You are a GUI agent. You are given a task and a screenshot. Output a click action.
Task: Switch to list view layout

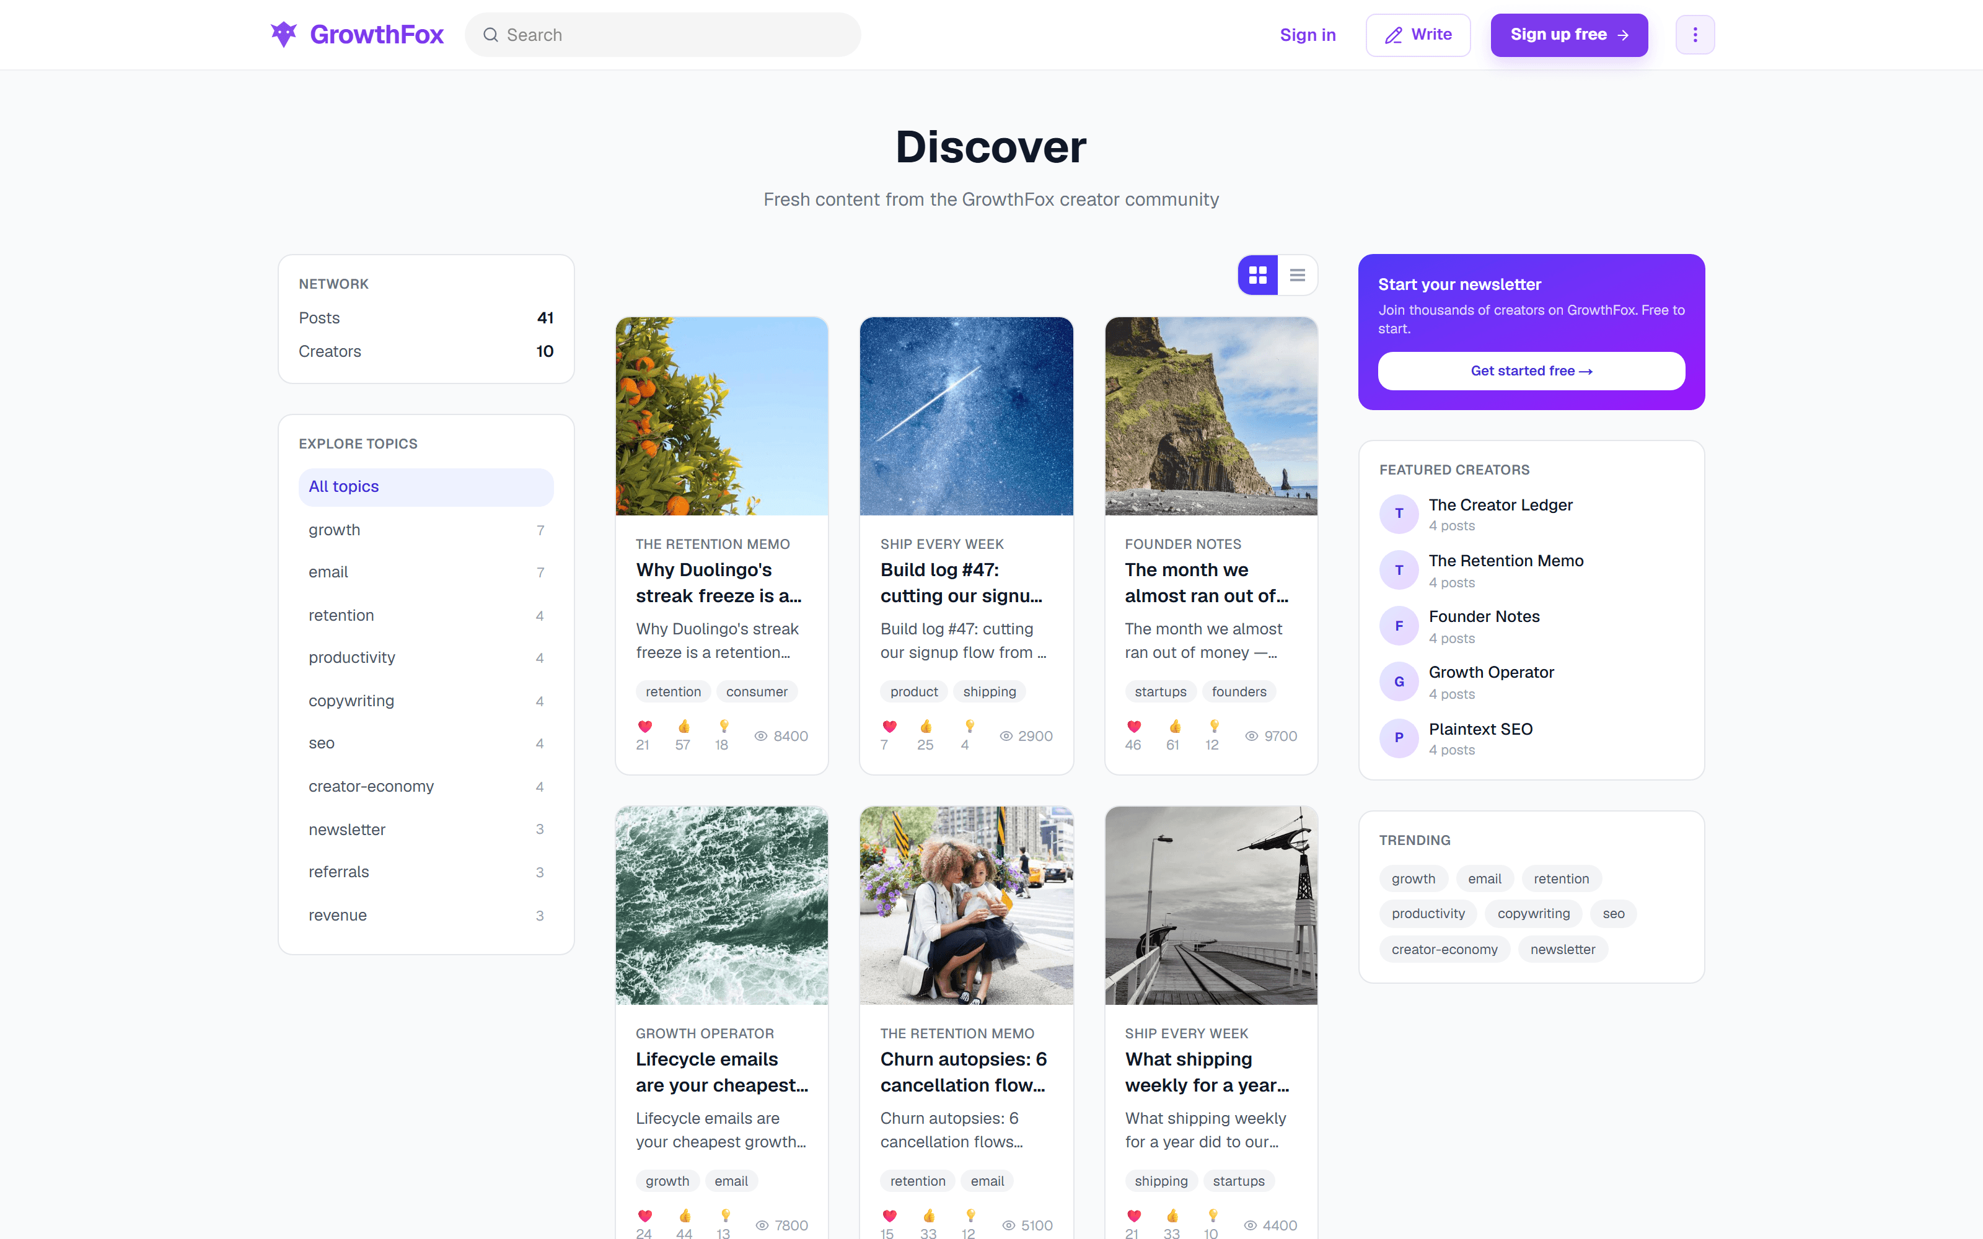(1297, 275)
